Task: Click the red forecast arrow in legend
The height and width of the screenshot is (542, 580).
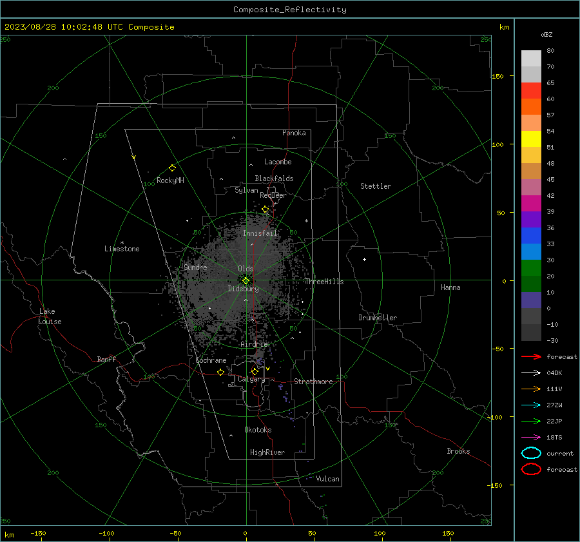Action: 531,356
